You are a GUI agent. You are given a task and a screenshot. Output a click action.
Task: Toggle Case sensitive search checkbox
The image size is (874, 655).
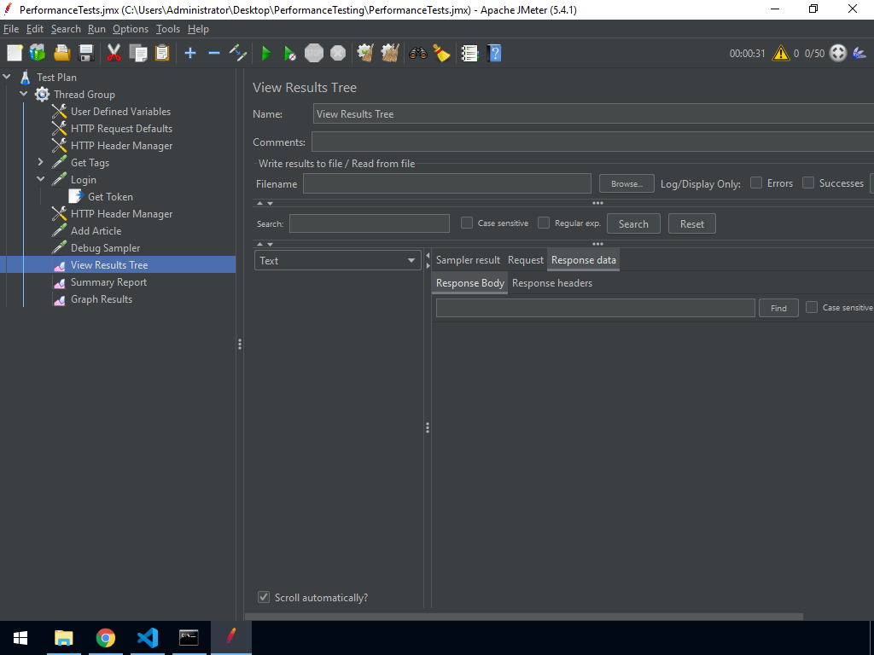(x=467, y=223)
